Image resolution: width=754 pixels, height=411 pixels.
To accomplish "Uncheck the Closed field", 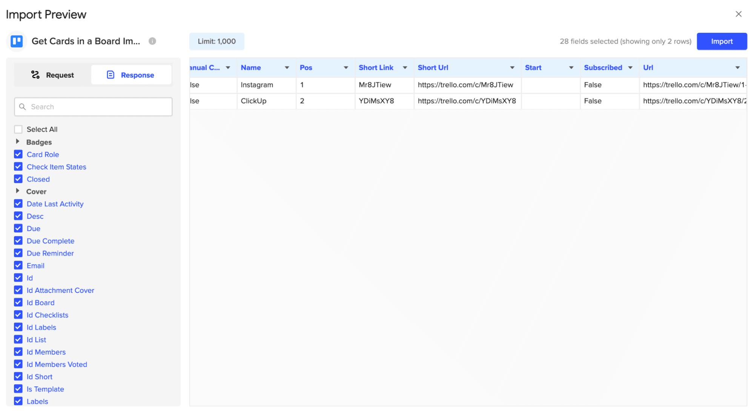I will [x=18, y=179].
